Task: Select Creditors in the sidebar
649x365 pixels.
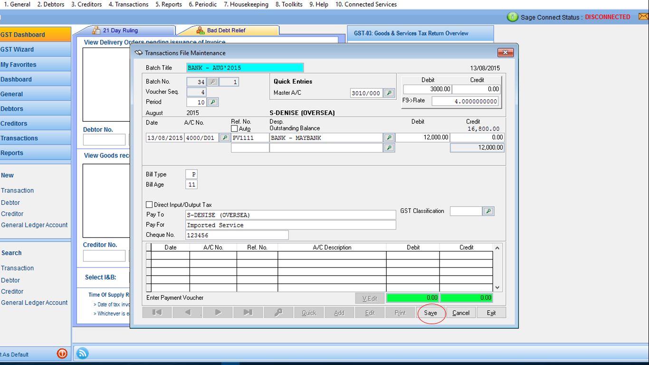Action: pyautogui.click(x=35, y=123)
